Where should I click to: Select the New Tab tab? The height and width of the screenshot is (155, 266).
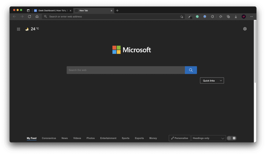click(x=94, y=11)
